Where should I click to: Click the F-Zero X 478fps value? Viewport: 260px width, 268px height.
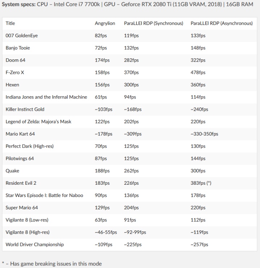pyautogui.click(x=198, y=72)
